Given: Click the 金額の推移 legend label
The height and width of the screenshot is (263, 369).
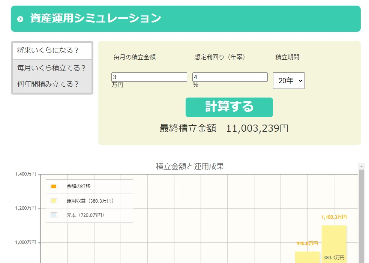Looking at the screenshot, I should tap(79, 186).
